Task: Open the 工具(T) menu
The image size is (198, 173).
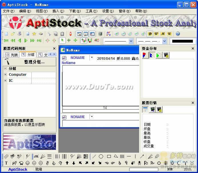Action: pyautogui.click(x=91, y=11)
